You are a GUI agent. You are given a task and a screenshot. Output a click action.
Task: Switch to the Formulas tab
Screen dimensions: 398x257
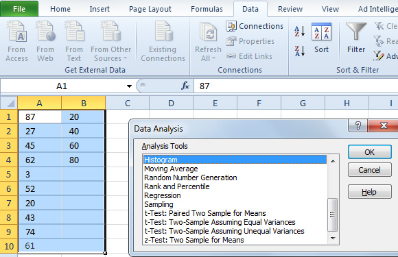207,9
